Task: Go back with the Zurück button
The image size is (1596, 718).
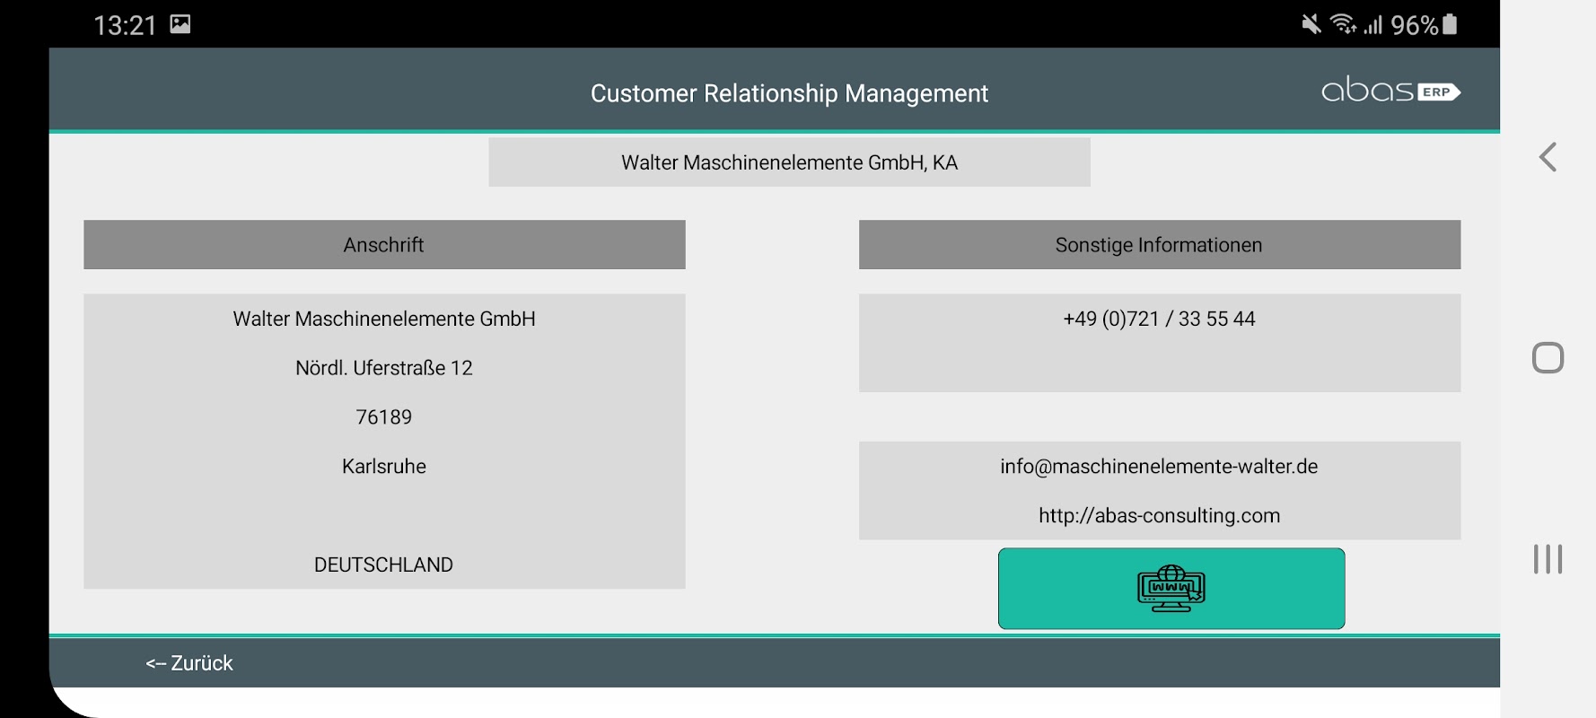Action: 189,663
